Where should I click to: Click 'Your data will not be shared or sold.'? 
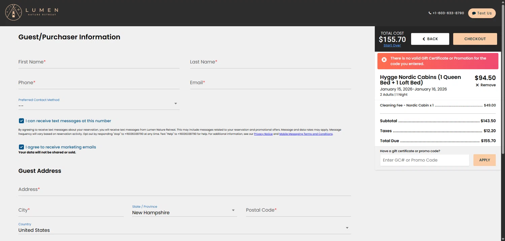[x=47, y=152]
